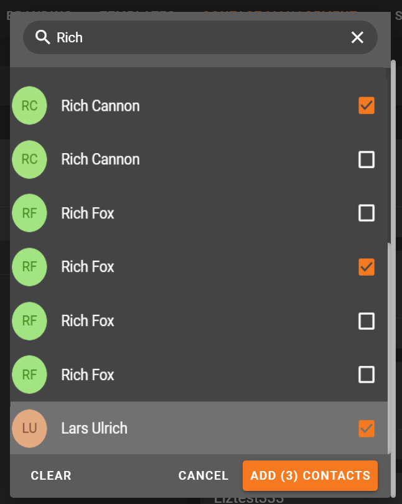Screen dimensions: 402x504
Task: Uncheck the selected Rich Cannon checkbox
Action: [x=367, y=106]
